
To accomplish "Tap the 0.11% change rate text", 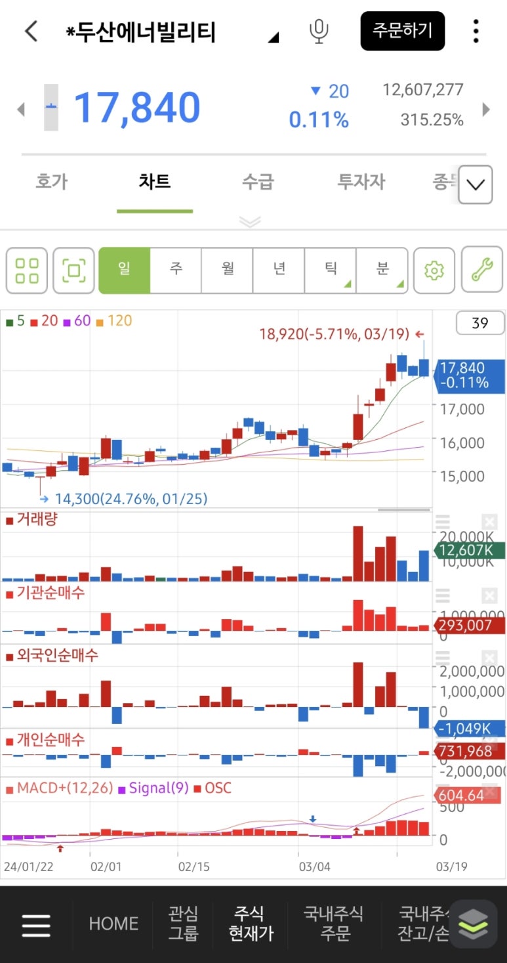I will tap(319, 119).
